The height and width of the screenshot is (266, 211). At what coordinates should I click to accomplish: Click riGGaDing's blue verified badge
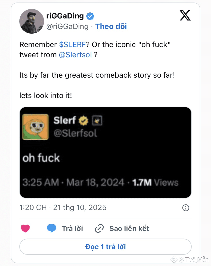tap(90, 16)
